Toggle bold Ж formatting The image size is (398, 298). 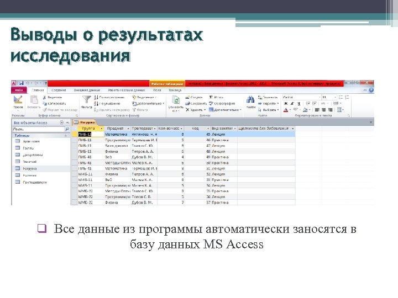coord(286,103)
